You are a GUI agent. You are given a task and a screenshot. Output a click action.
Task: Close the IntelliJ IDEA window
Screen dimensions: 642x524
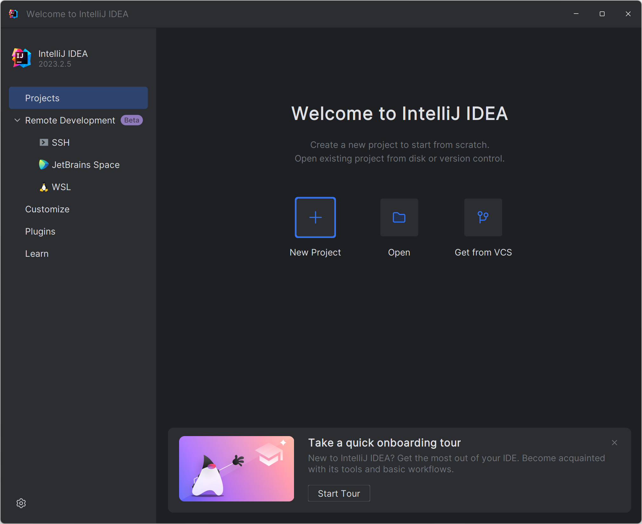pyautogui.click(x=628, y=14)
